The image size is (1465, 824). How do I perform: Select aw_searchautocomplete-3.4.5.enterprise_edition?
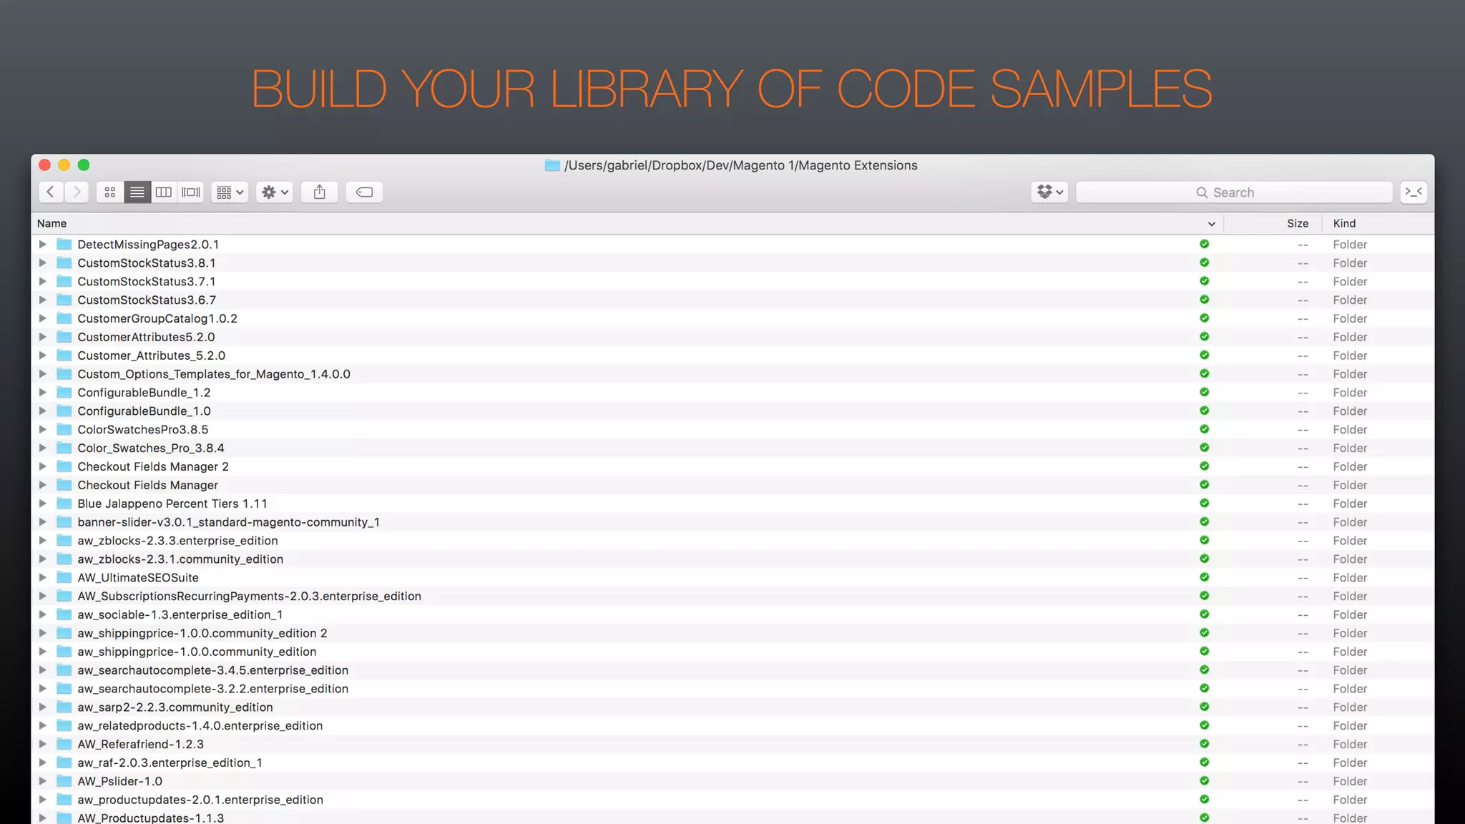click(213, 670)
